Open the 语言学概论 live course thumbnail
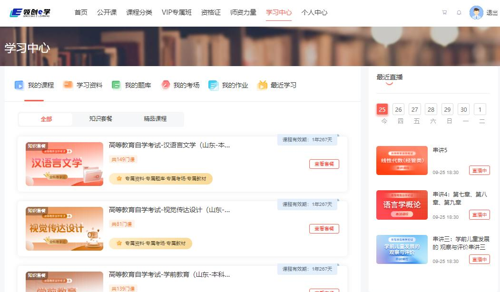This screenshot has width=500, height=292. (x=402, y=205)
